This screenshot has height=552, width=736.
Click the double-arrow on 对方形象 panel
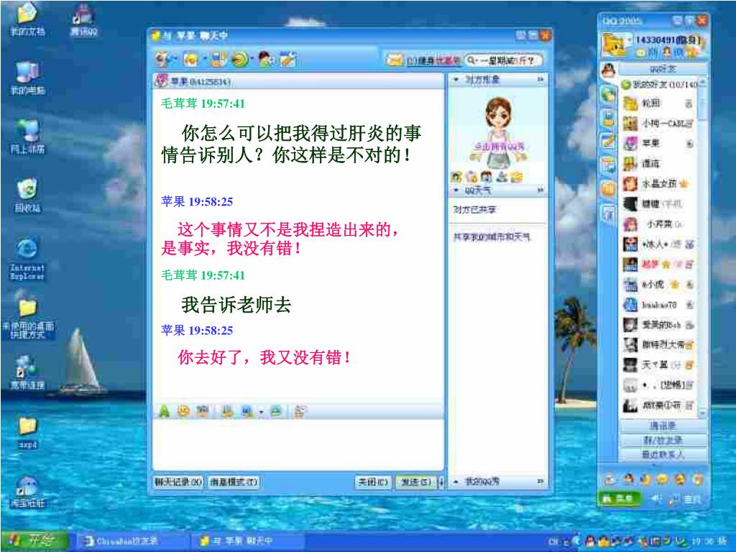tap(540, 79)
